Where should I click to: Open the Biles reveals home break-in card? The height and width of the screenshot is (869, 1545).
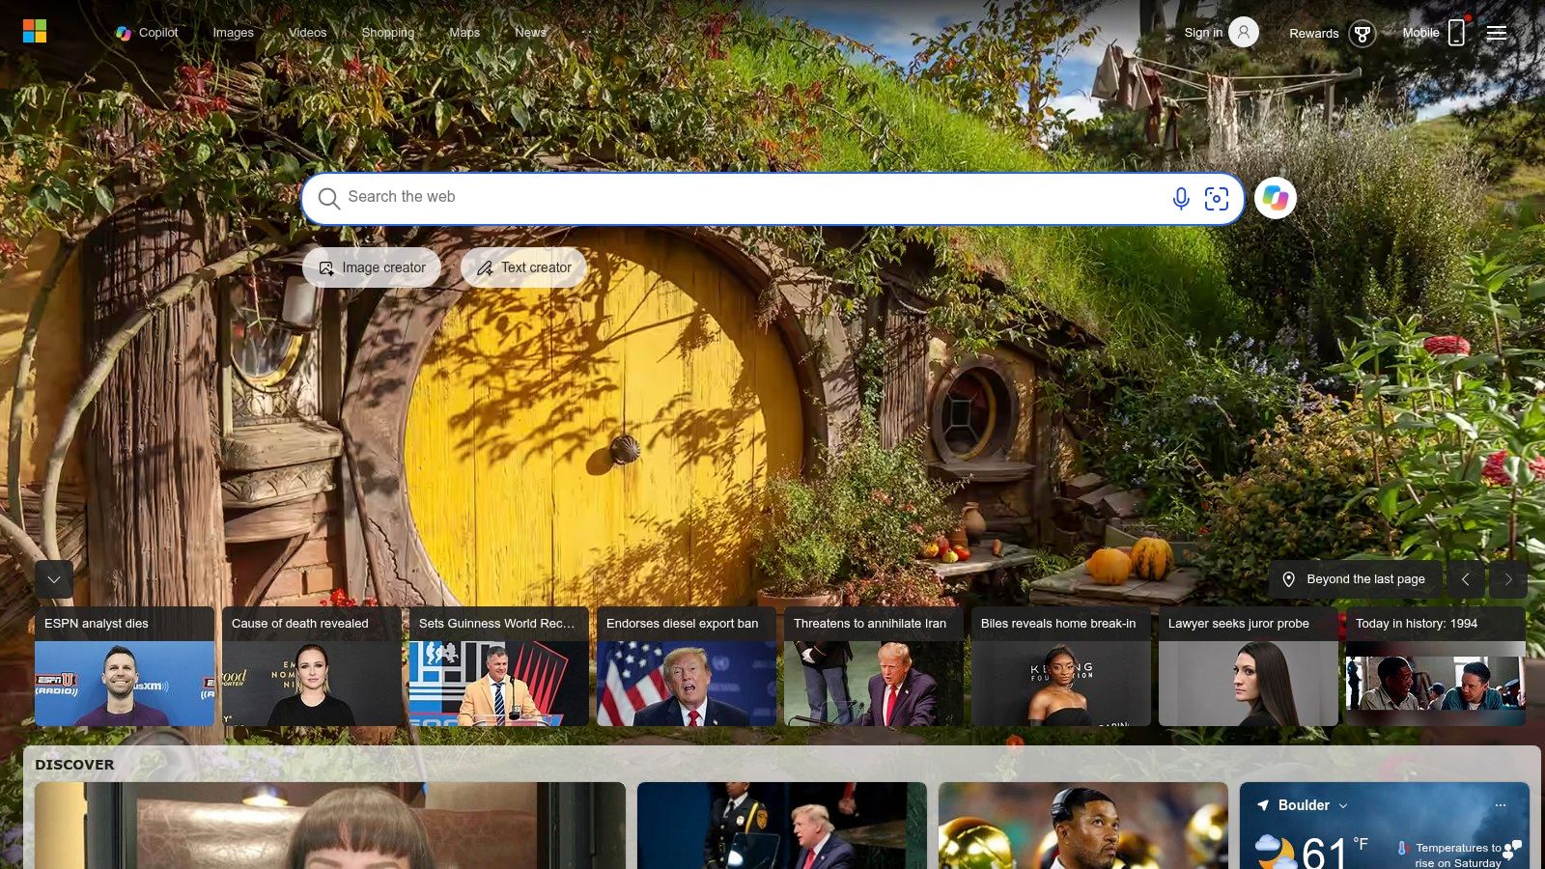pyautogui.click(x=1061, y=666)
